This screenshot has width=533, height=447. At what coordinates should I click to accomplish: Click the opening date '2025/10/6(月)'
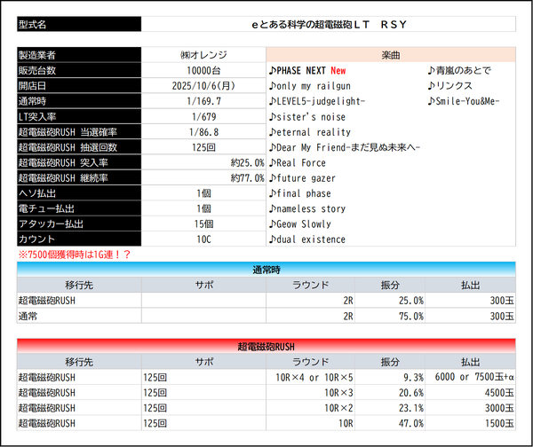(x=203, y=85)
